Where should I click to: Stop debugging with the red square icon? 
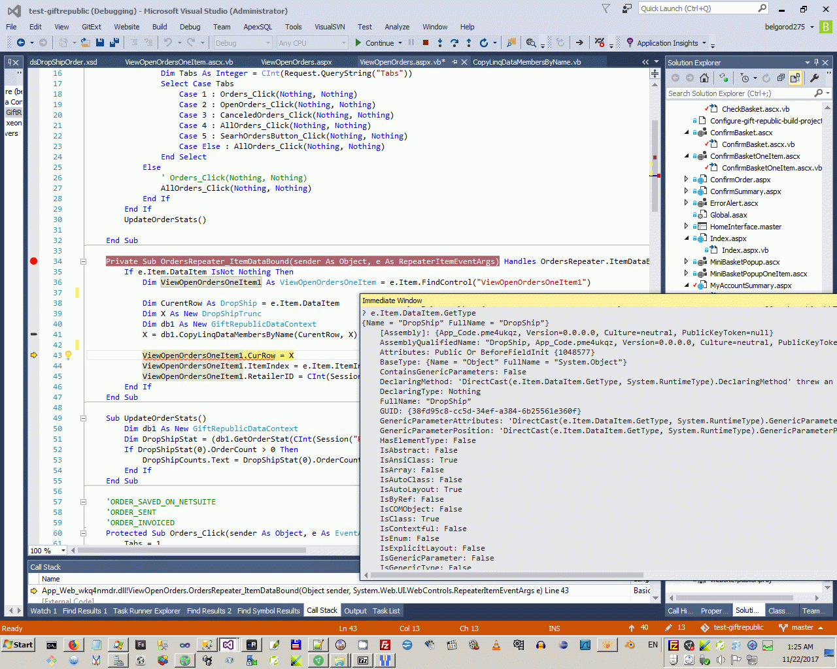tap(426, 43)
